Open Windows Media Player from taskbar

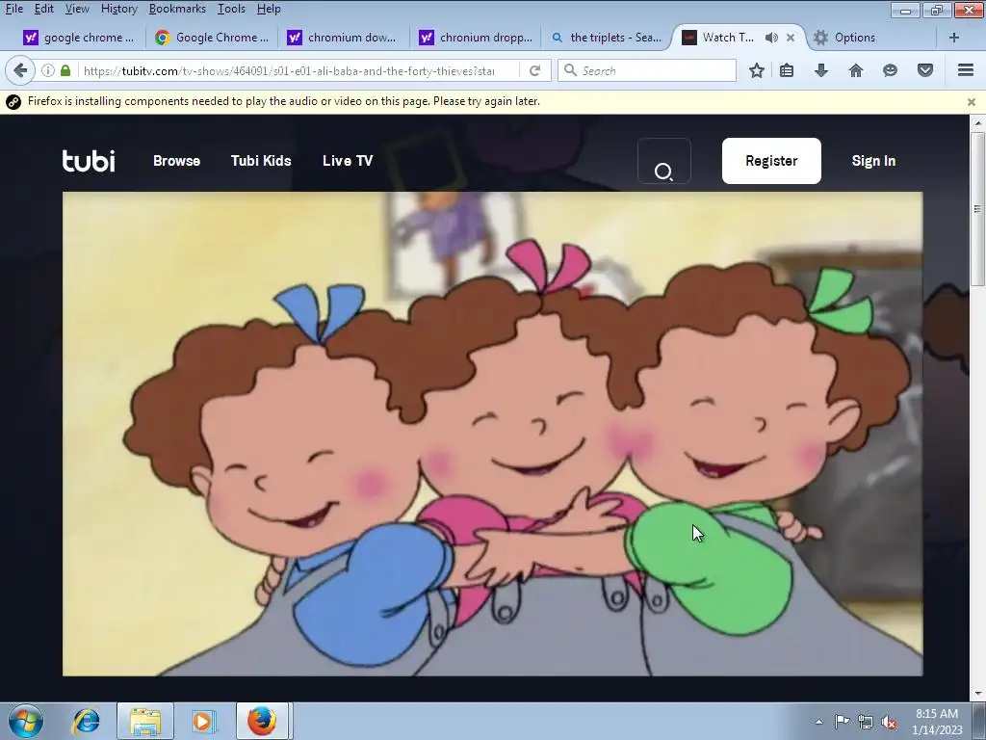203,721
